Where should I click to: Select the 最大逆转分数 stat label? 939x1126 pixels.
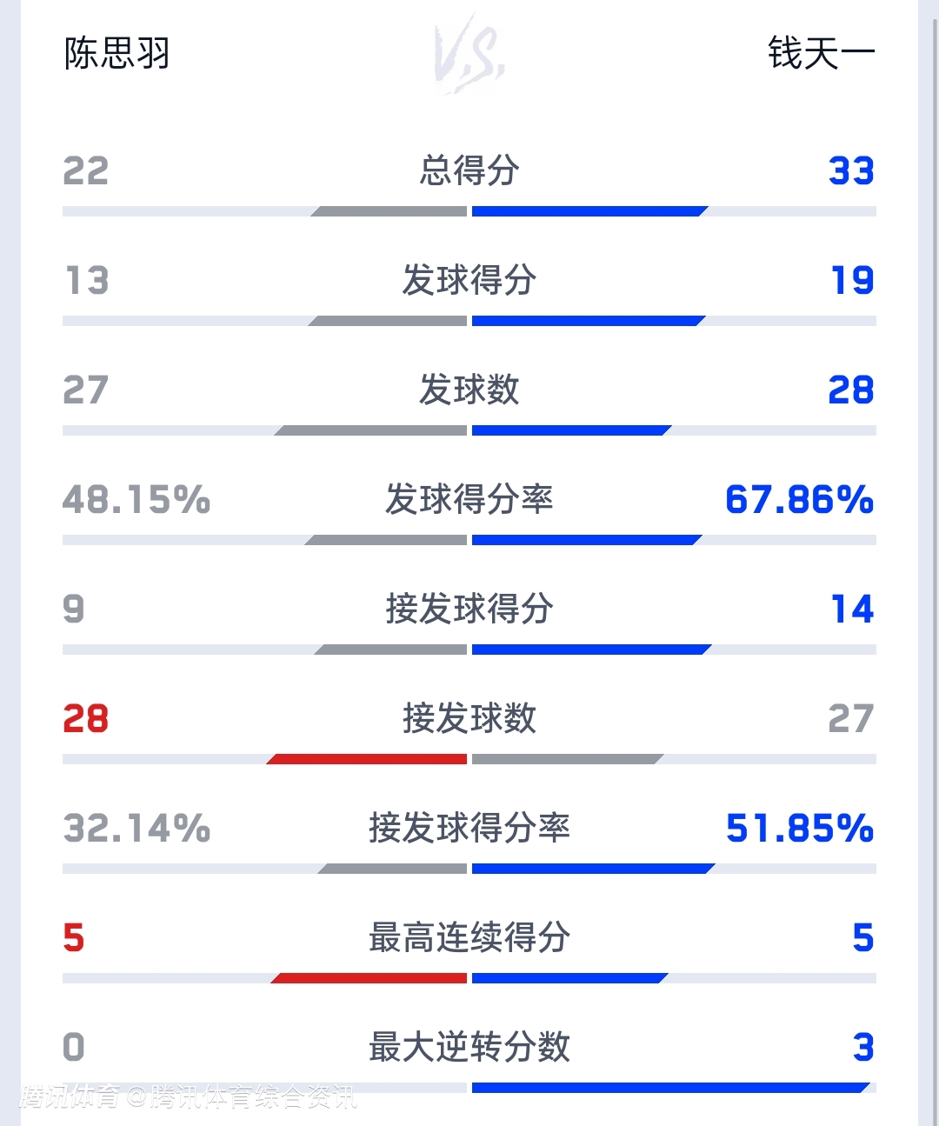click(x=469, y=1047)
